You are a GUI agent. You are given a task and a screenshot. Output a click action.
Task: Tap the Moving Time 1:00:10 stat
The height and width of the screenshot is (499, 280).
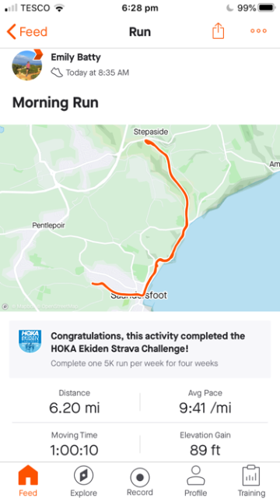tap(75, 444)
